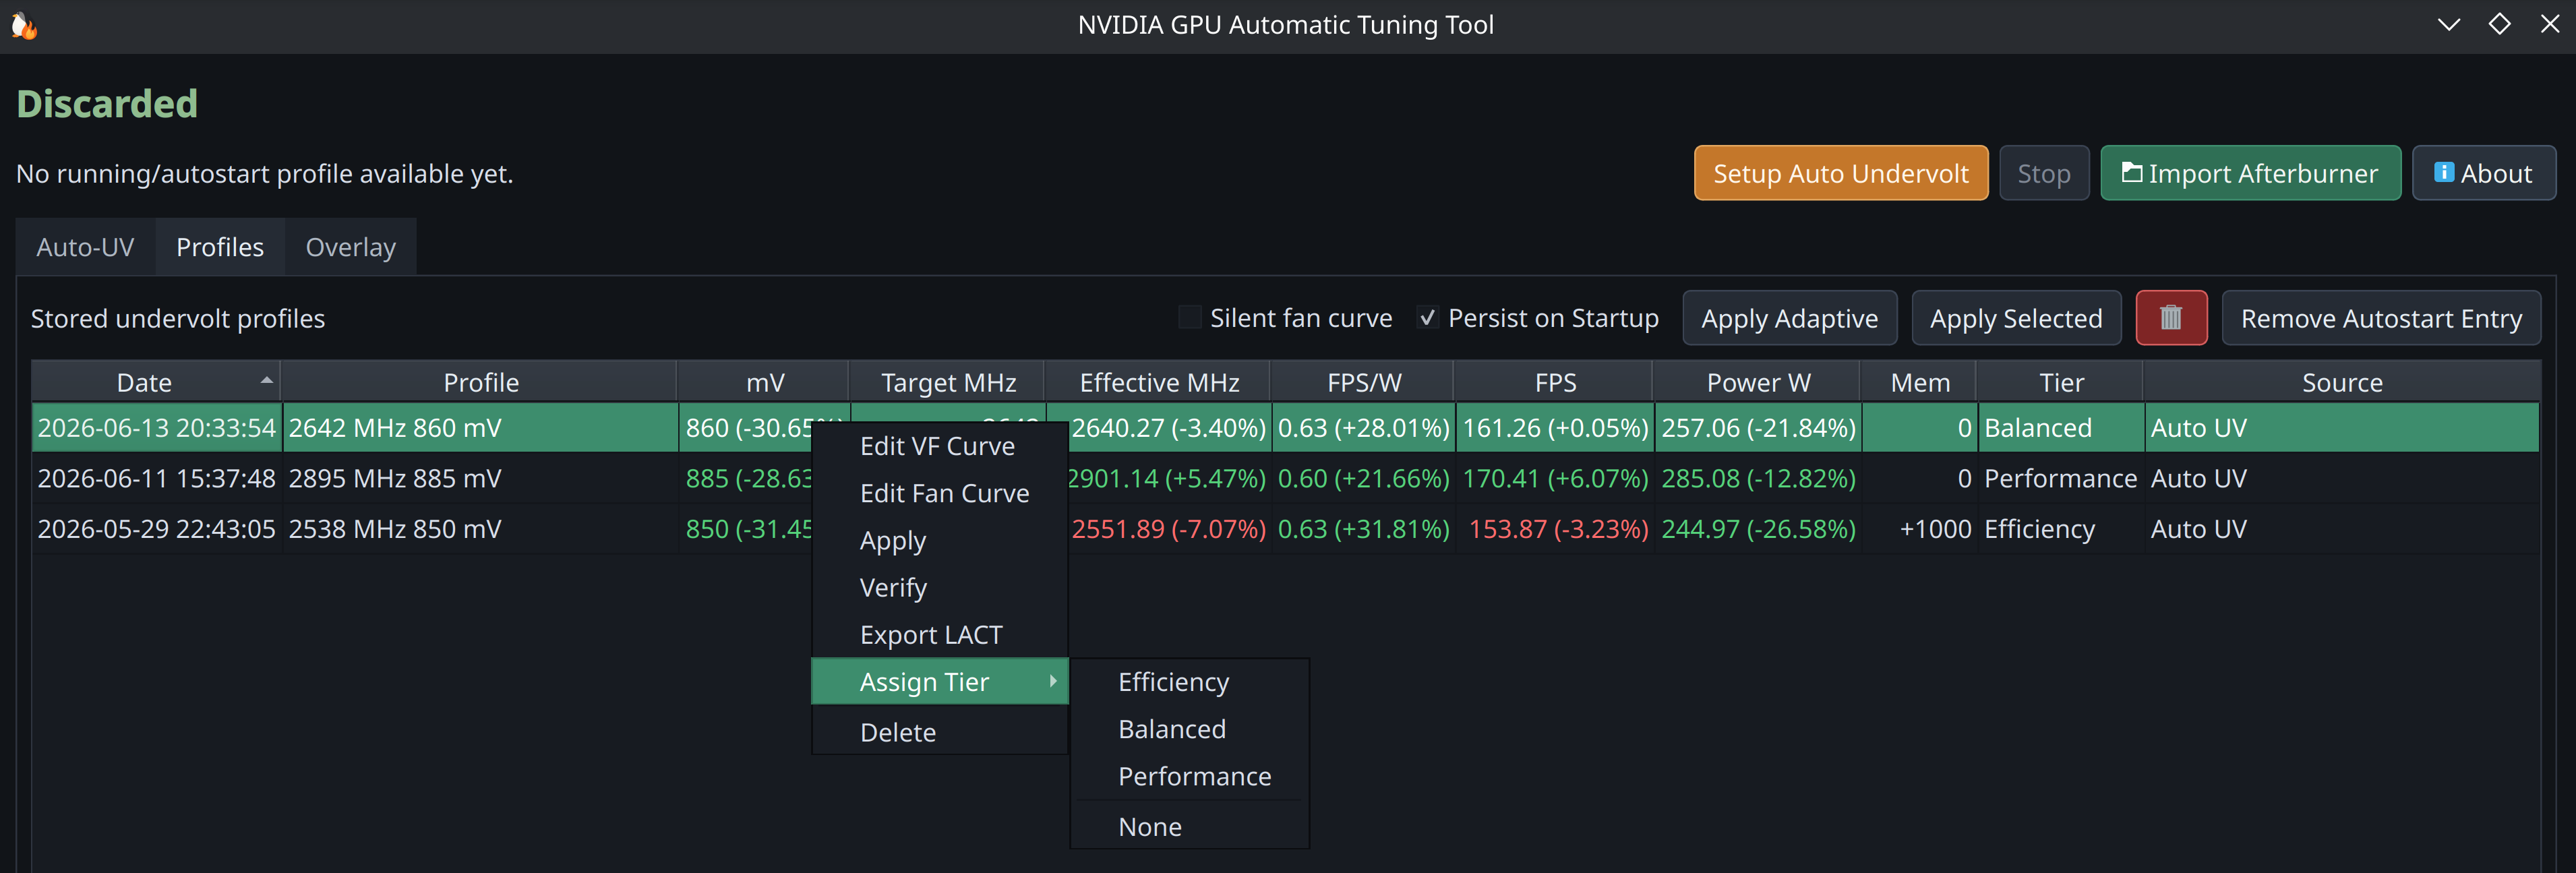Image resolution: width=2576 pixels, height=873 pixels.
Task: Click the Efficiency tier cell in table
Action: coord(2060,529)
